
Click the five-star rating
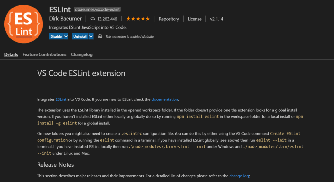tap(138, 19)
